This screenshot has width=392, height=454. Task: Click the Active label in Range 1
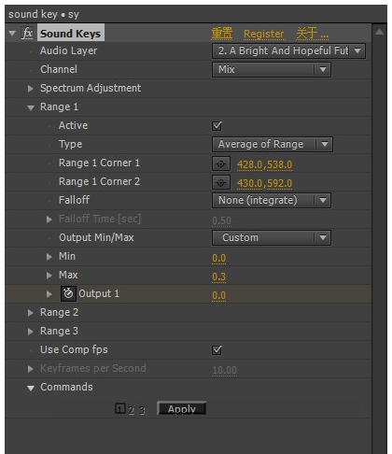coord(73,125)
